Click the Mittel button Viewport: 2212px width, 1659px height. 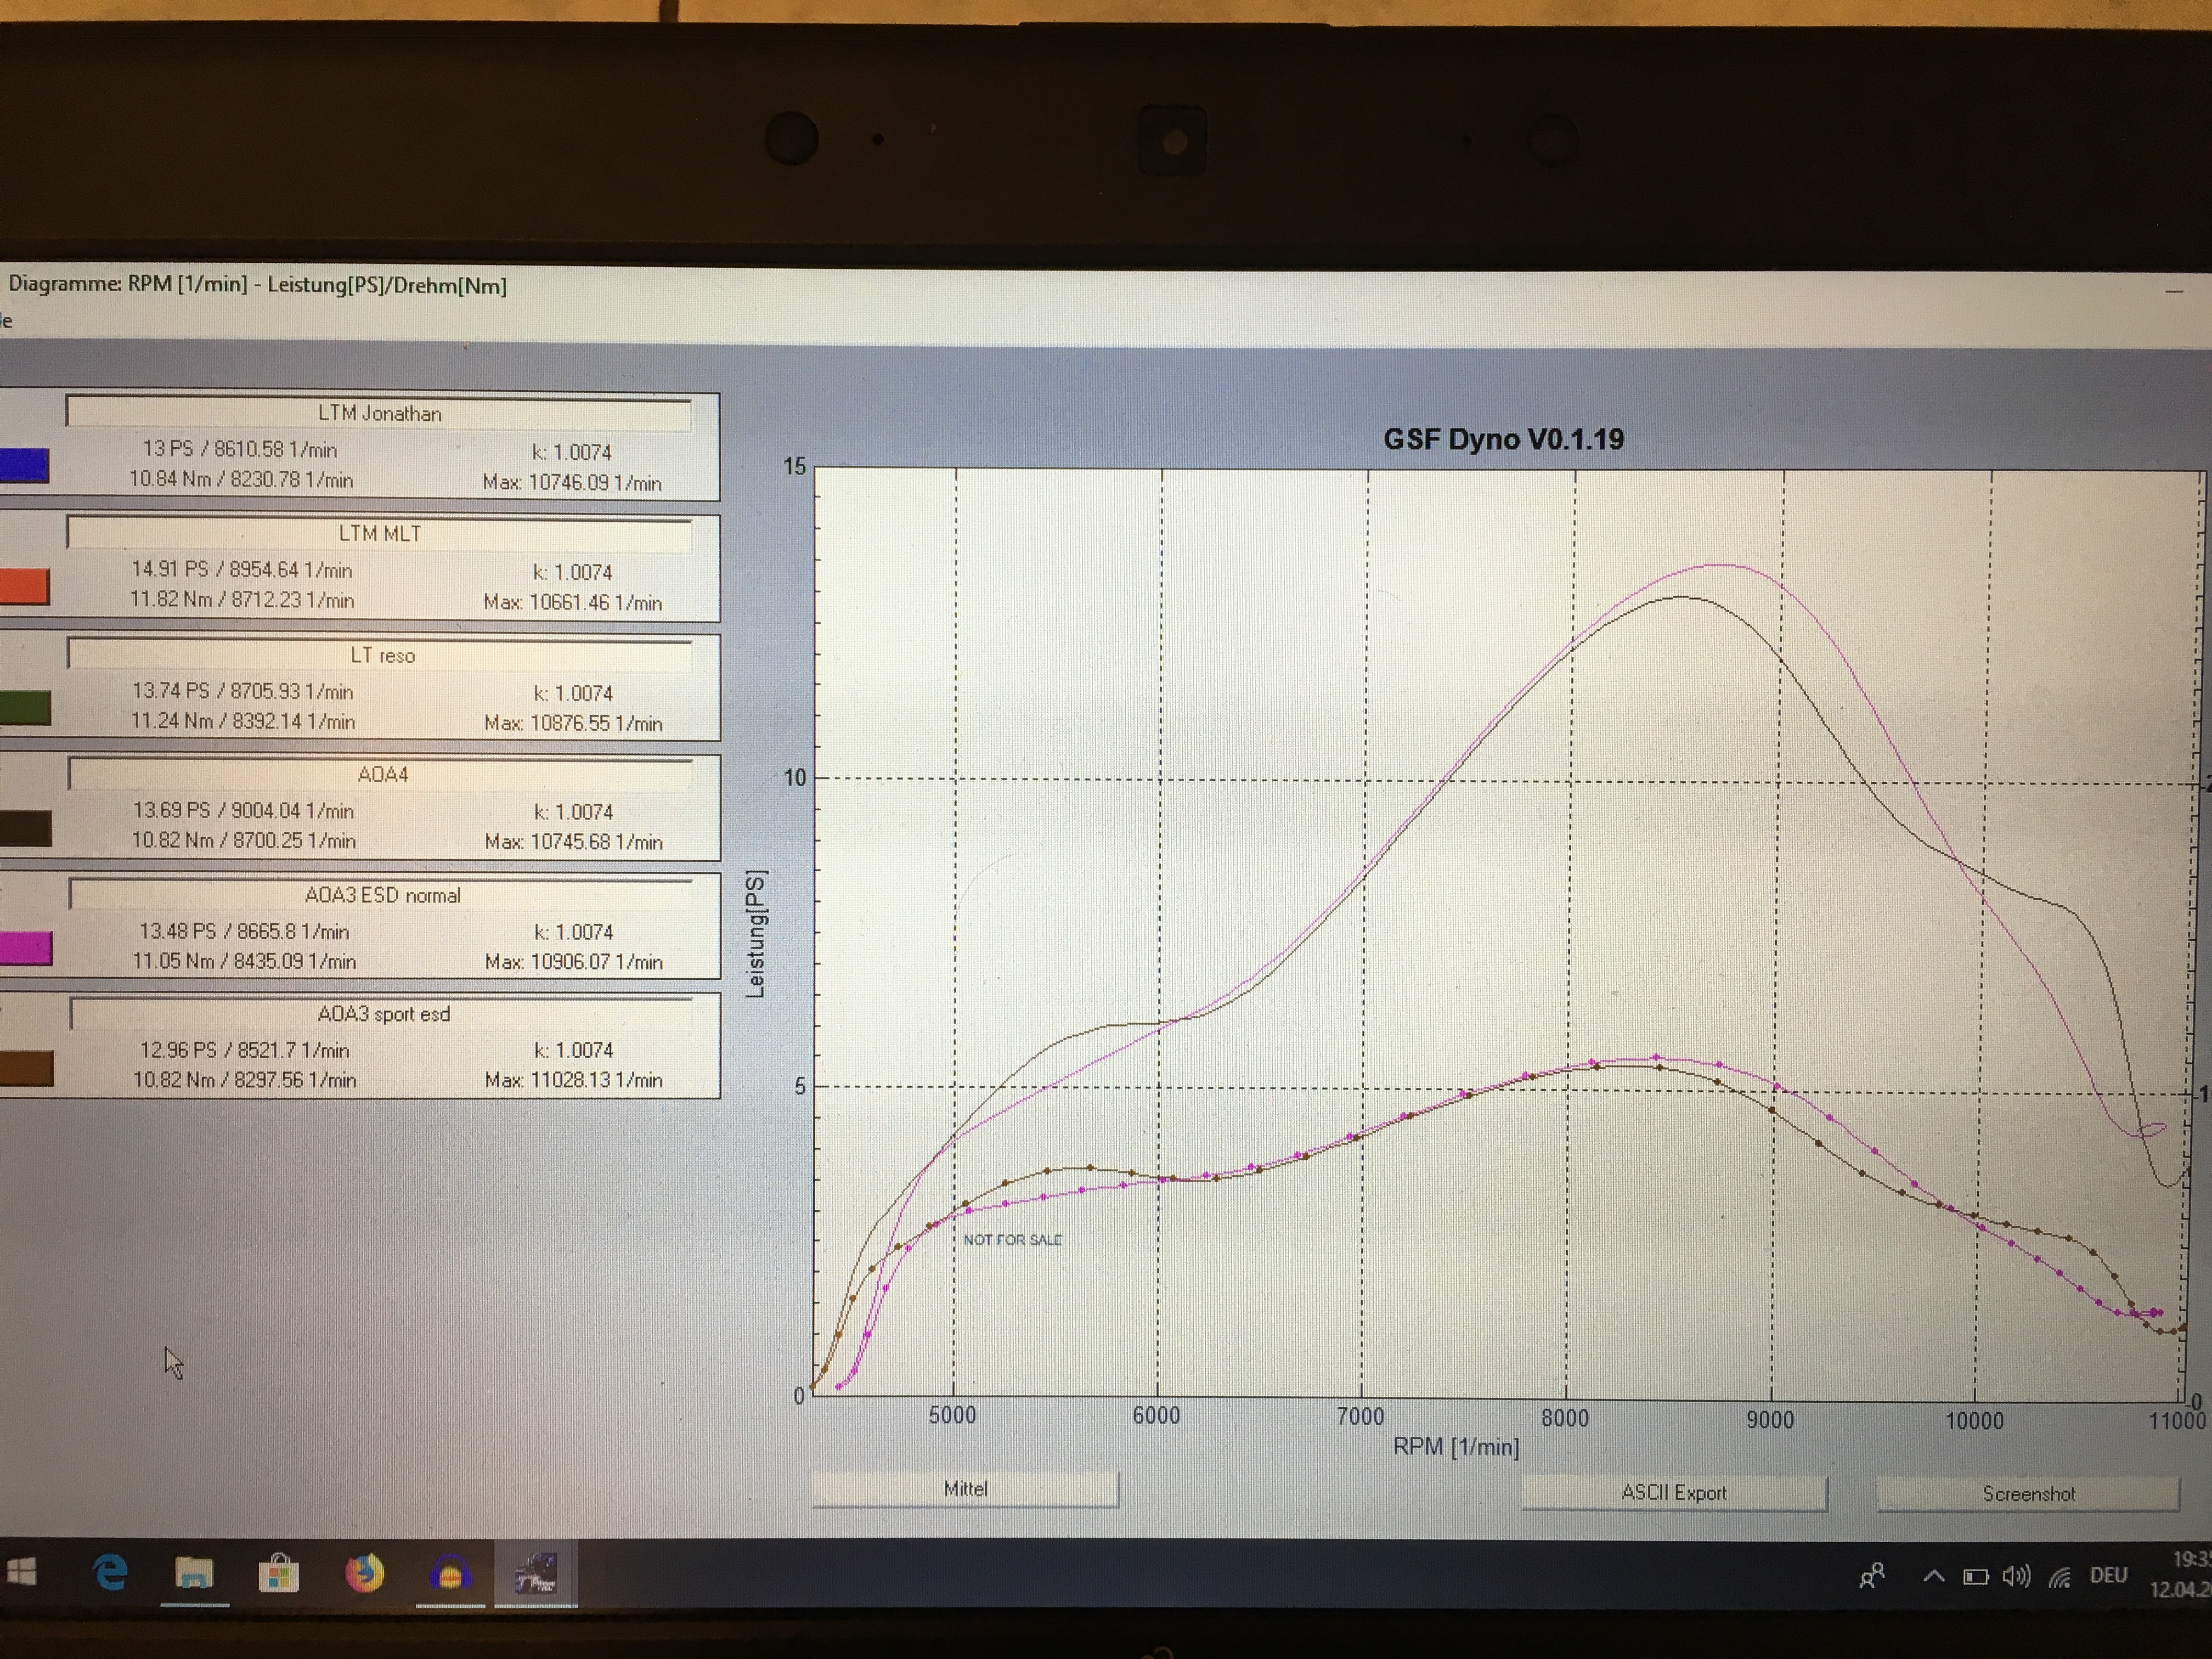tap(965, 1489)
